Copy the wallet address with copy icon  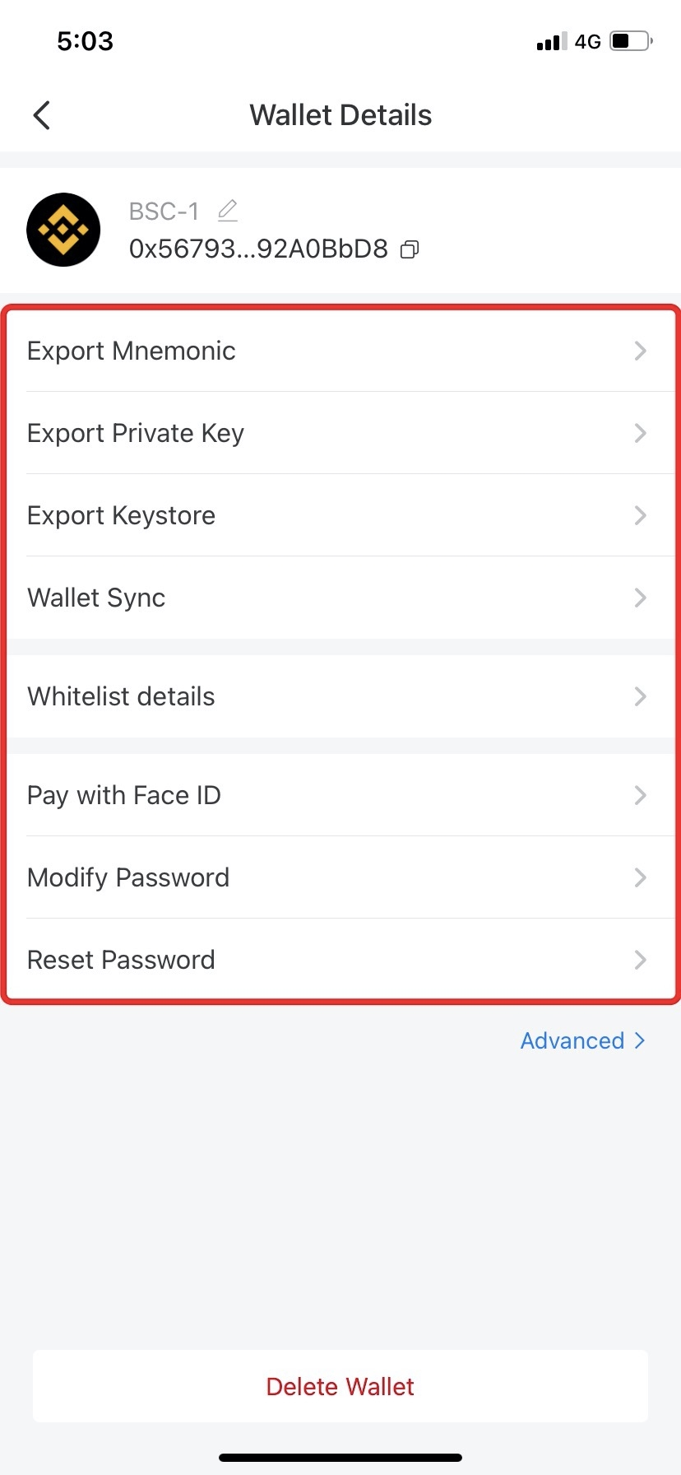410,249
